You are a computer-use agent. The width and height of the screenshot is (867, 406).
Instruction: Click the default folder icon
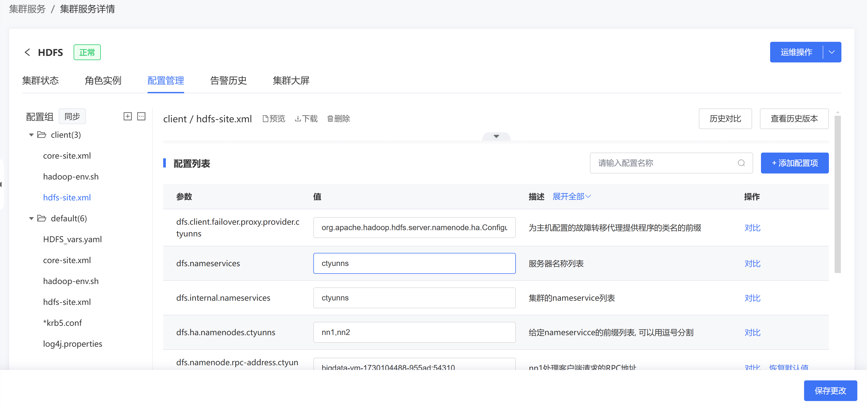coord(42,218)
